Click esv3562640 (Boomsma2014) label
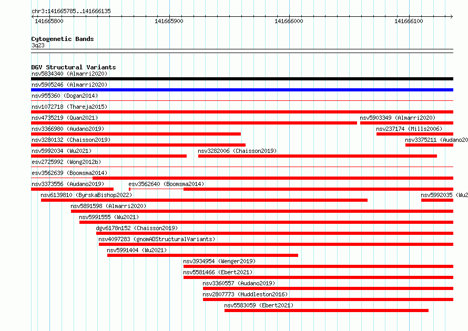This screenshot has height=331, width=468. (x=166, y=184)
